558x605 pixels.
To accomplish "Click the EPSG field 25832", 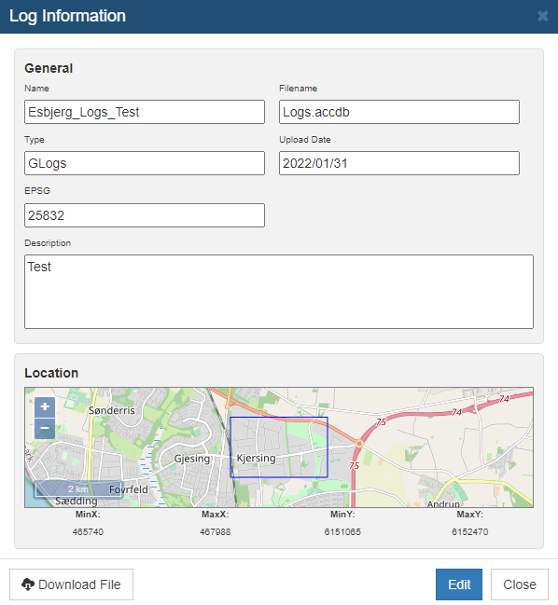I will coord(145,215).
